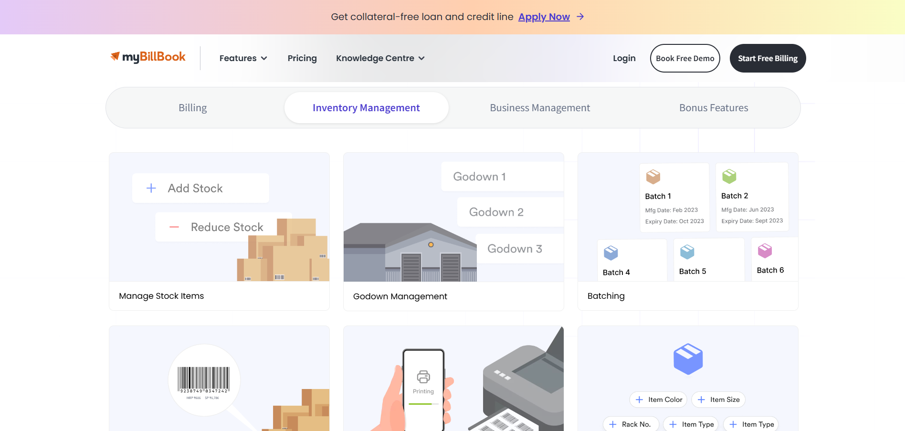
Task: Click the plus icon next to Add Stock
Action: pos(151,189)
